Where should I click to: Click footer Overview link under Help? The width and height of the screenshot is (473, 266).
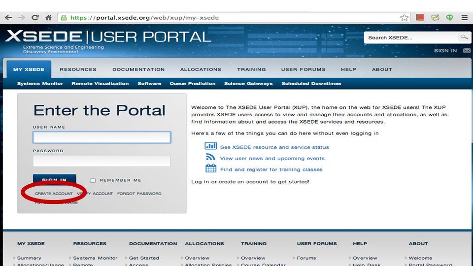[x=365, y=258]
